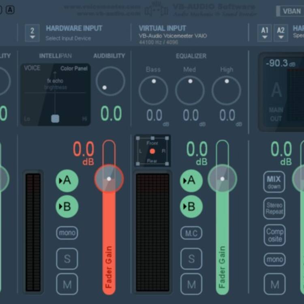Click the red 0.0 dB gain value

click(84, 153)
